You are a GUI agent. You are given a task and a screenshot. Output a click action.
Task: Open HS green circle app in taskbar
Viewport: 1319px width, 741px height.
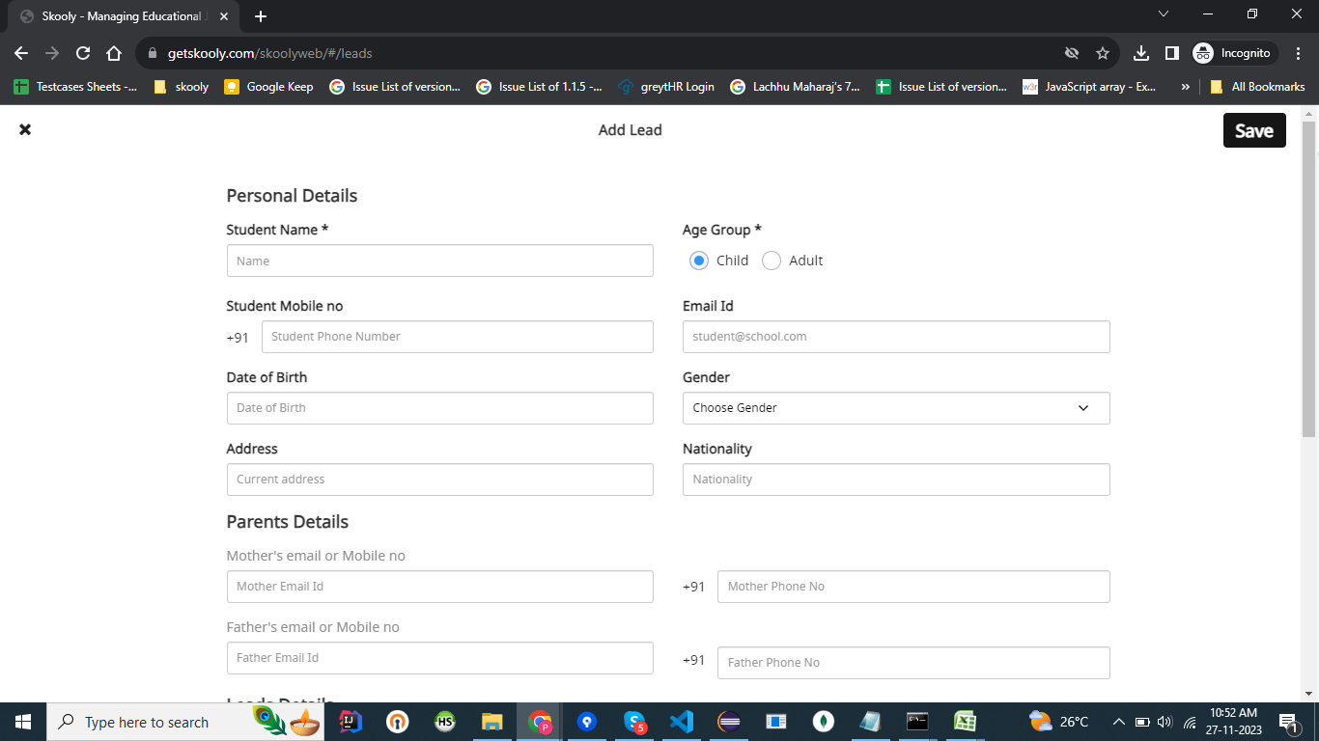[x=445, y=722]
